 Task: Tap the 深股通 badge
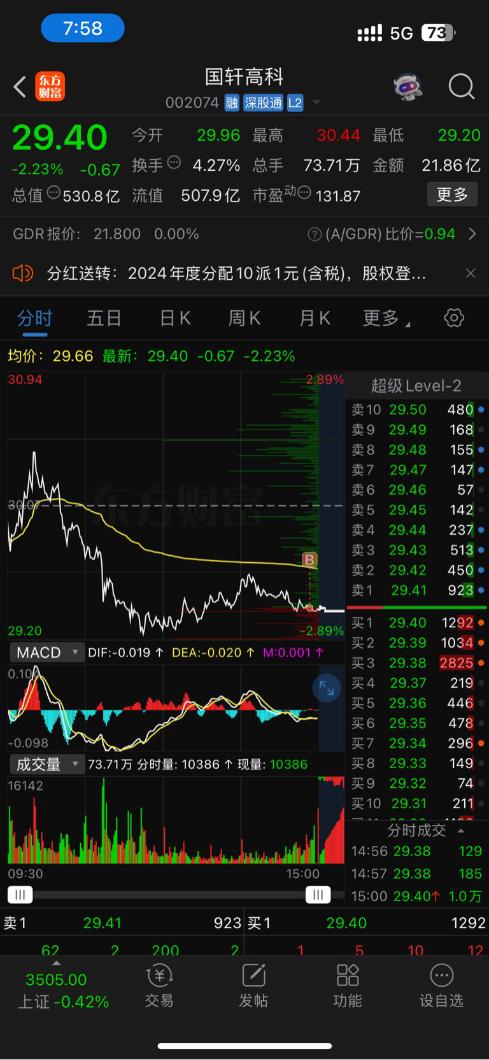tap(264, 103)
